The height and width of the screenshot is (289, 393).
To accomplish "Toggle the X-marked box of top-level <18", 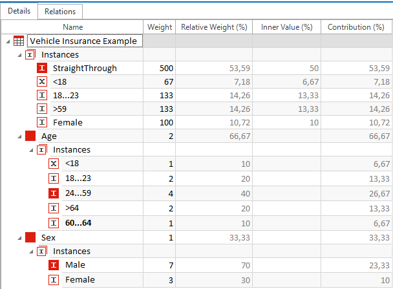I will click(42, 81).
